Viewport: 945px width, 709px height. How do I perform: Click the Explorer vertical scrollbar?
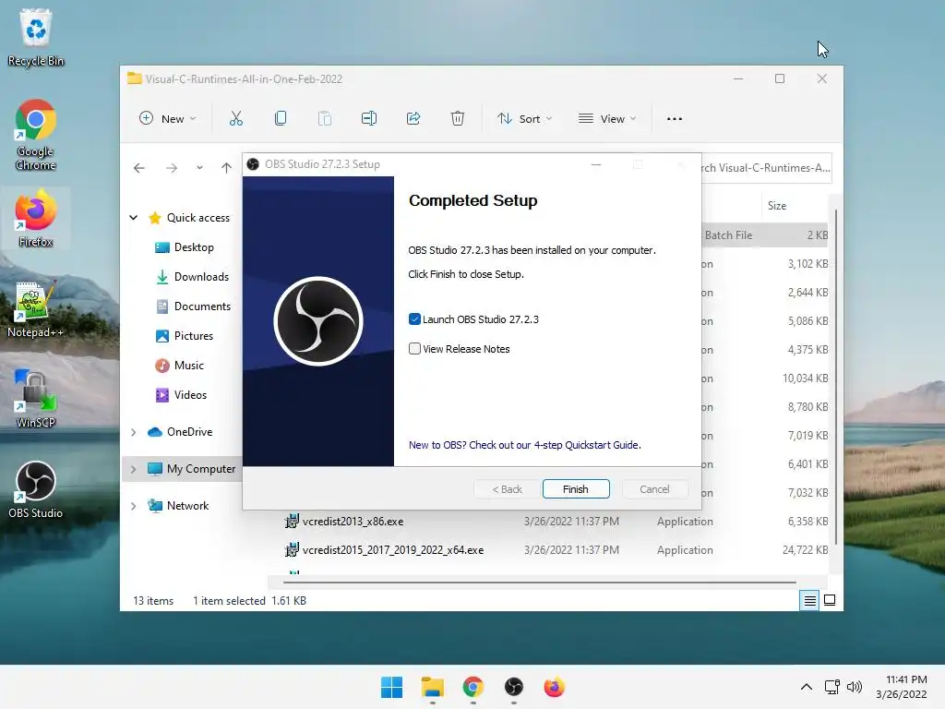[x=835, y=377]
